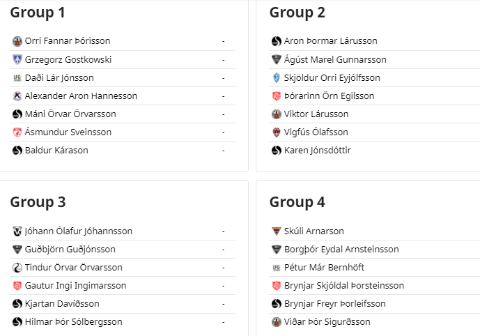Screen dimensions: 480x336
Task: Click the UFG logo beside Daði Lár Jónsson
Action: click(17, 78)
